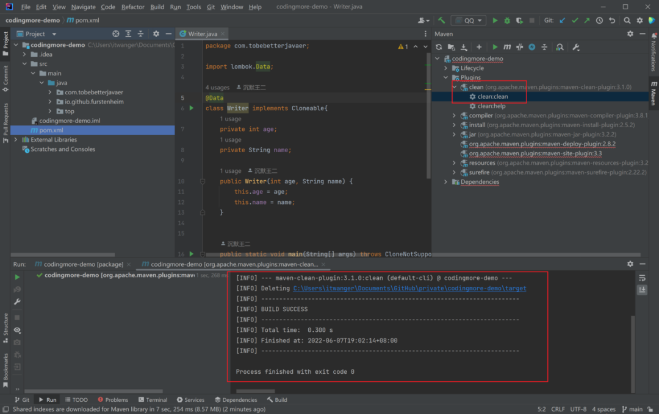Open Git history clock icon
This screenshot has height=414, width=659.
(599, 20)
